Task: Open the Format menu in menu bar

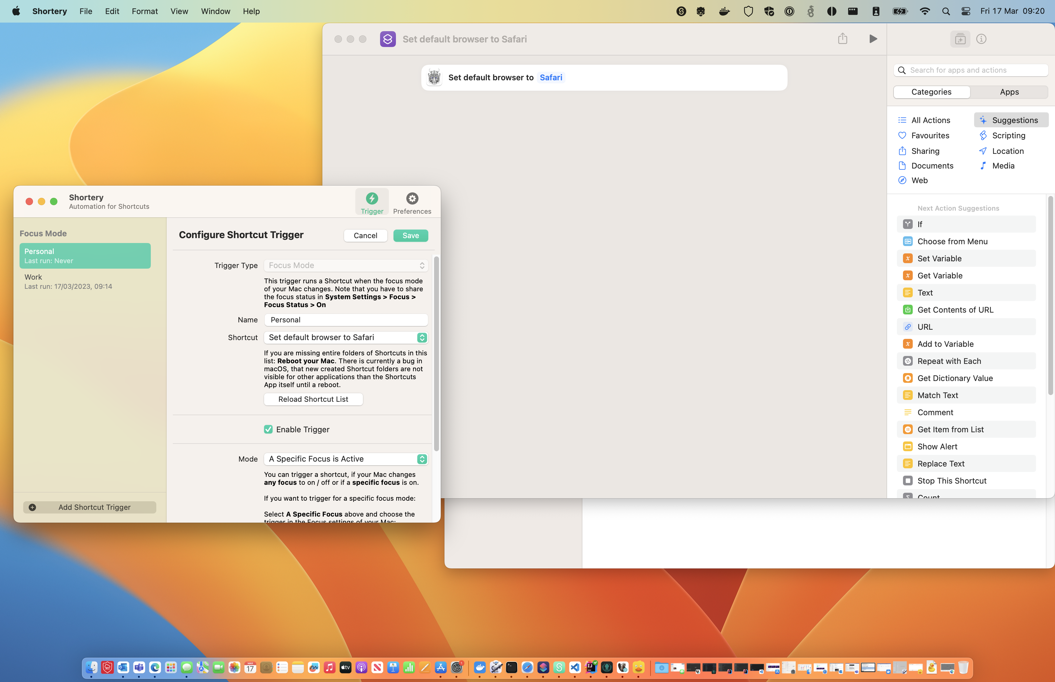Action: [x=145, y=11]
